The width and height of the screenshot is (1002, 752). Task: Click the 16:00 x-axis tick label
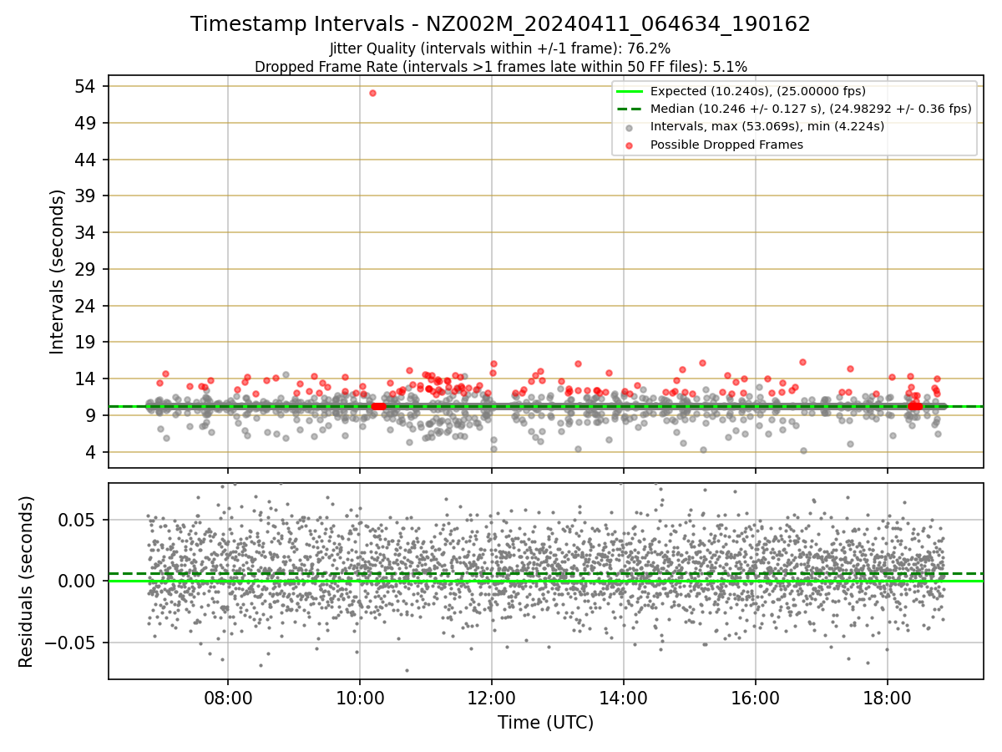click(x=756, y=697)
